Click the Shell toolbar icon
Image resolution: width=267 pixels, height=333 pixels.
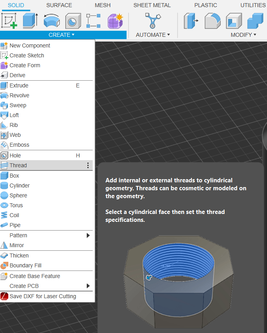[x=234, y=21]
